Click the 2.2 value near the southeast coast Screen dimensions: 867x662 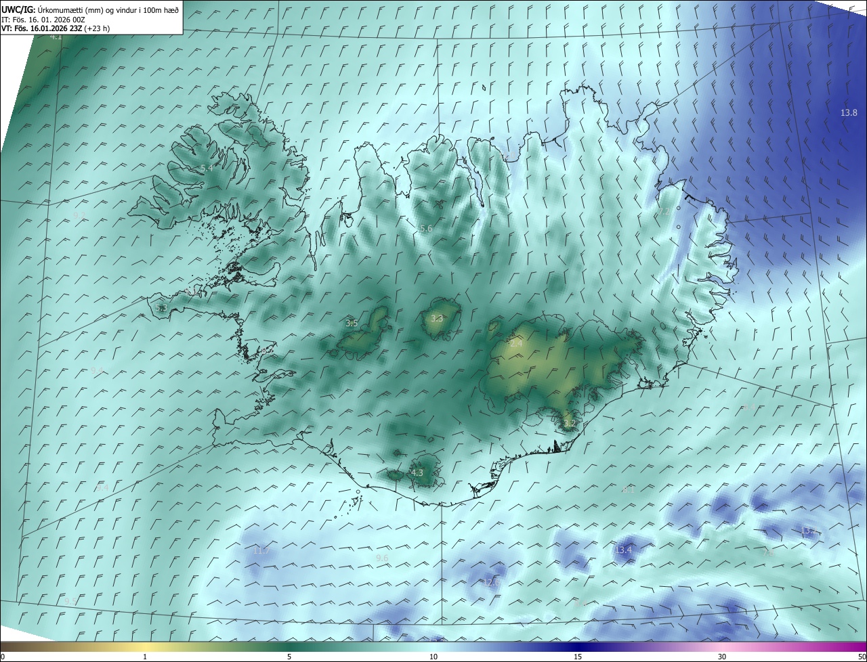570,424
